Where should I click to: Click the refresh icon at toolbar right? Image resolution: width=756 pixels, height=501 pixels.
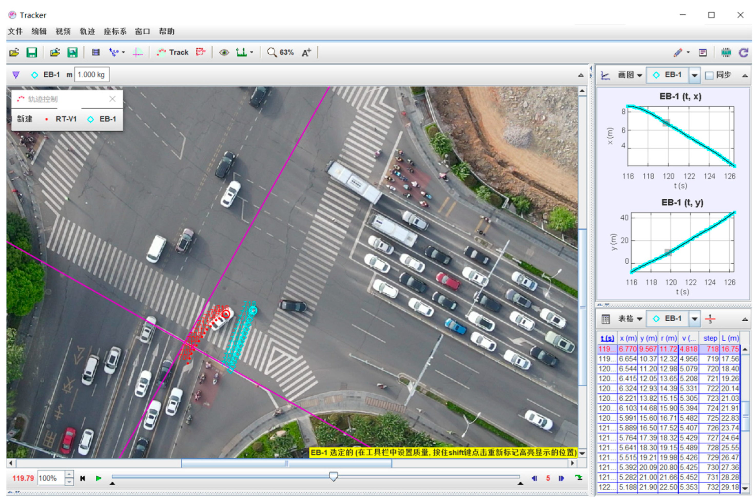[x=743, y=52]
